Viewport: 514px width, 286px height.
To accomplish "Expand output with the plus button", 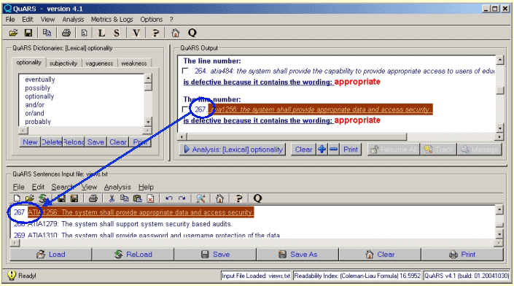I will 322,150.
